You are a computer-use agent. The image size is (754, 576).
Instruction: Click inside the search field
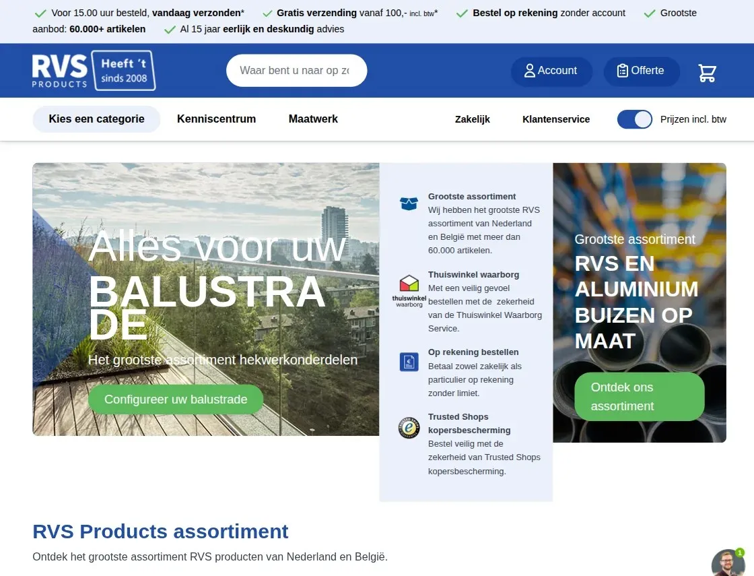[x=296, y=70]
